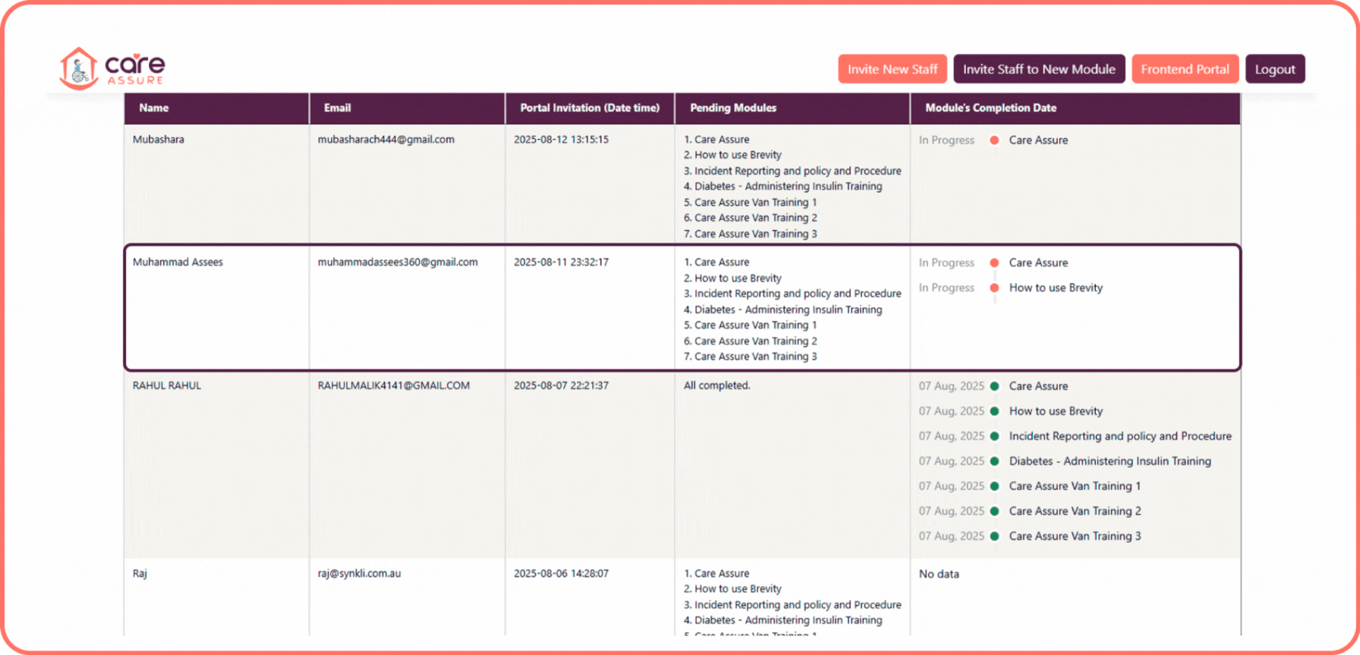The height and width of the screenshot is (655, 1360).
Task: Click RAHUL's completed 'Care Assure Van Training 2'
Action: click(x=1075, y=512)
